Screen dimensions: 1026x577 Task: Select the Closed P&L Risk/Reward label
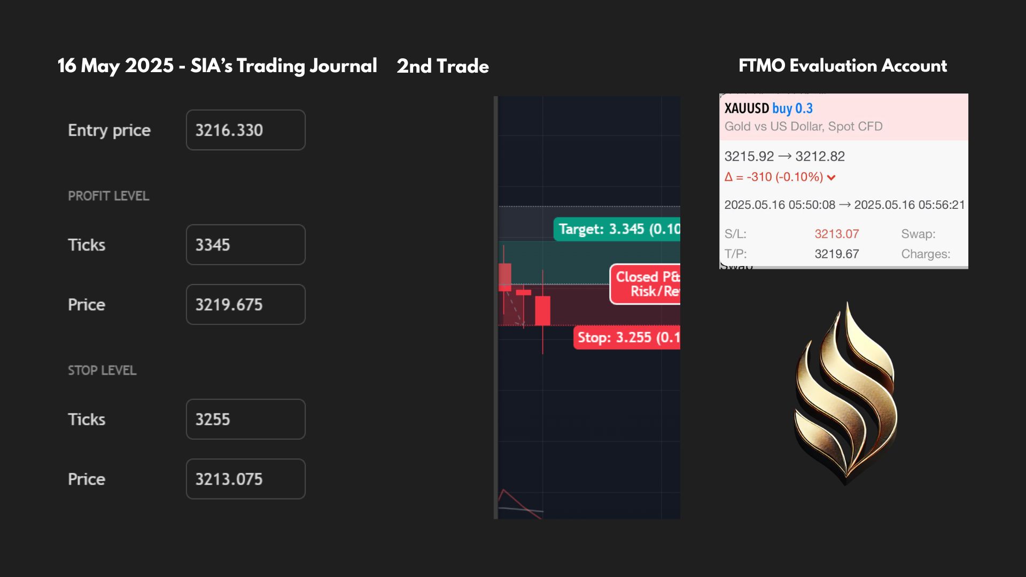tap(646, 284)
